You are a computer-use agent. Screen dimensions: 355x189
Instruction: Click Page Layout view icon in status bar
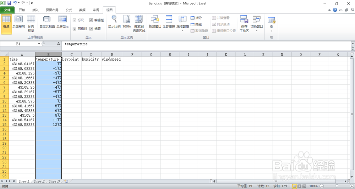[299, 186]
